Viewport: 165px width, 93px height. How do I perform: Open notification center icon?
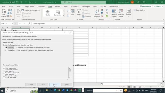161,91
